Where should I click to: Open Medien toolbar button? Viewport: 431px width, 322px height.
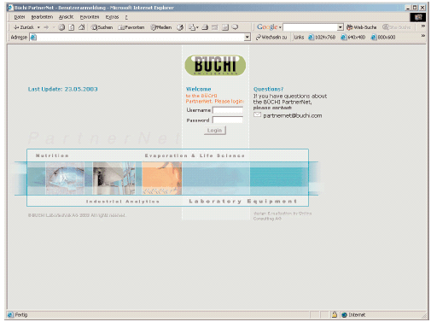click(x=161, y=27)
